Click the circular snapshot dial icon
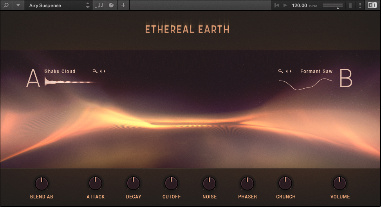Viewport: 381px width, 207px height. click(111, 5)
